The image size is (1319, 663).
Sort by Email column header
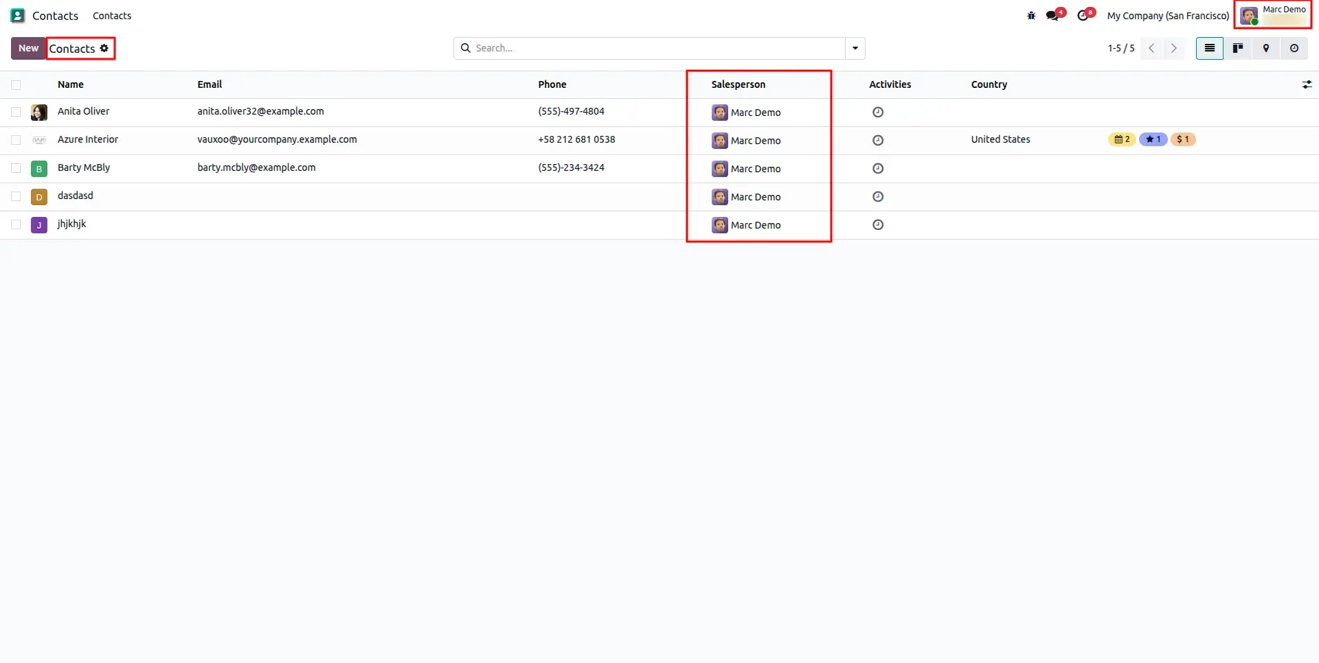pos(210,84)
